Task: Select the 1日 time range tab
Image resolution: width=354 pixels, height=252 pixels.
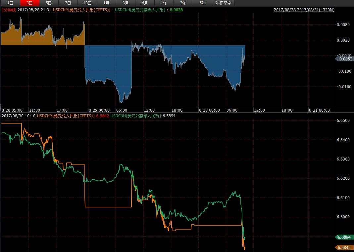Action: (10, 3)
